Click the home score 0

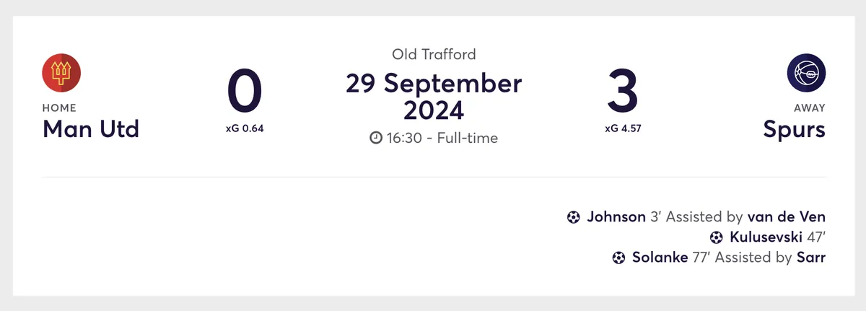[x=245, y=92]
